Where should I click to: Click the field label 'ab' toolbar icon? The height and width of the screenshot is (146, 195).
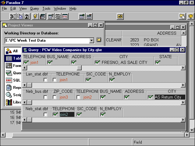coord(120,16)
